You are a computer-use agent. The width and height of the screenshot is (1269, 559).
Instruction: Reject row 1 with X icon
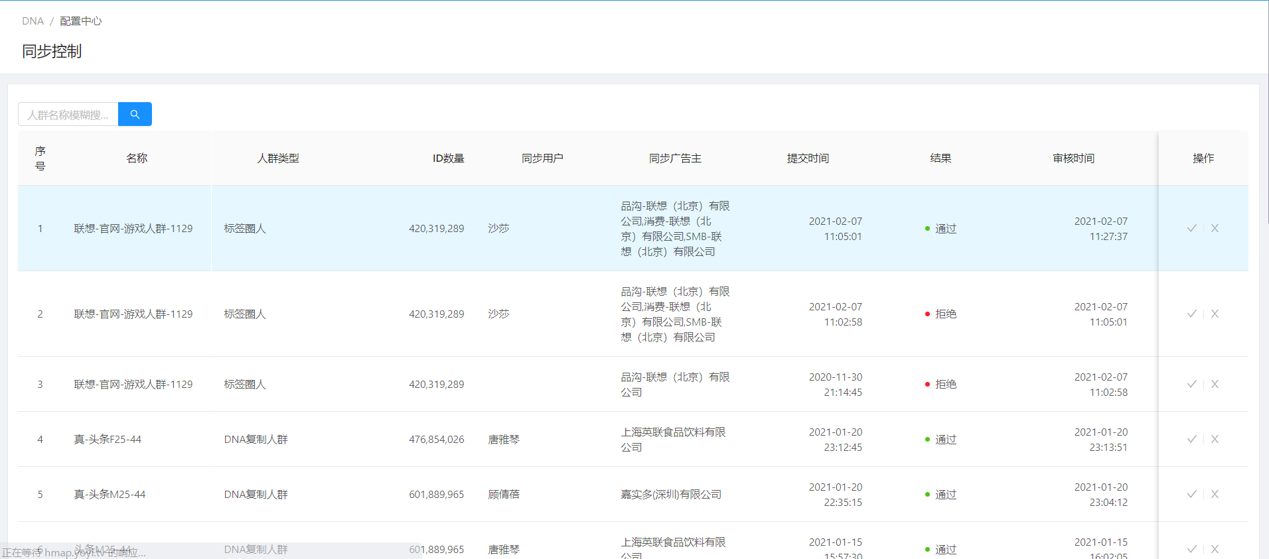tap(1215, 228)
